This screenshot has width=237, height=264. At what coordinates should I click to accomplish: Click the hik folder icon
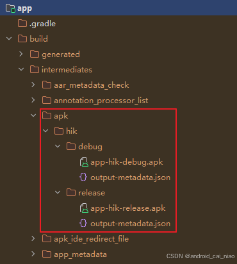pyautogui.click(x=59, y=131)
